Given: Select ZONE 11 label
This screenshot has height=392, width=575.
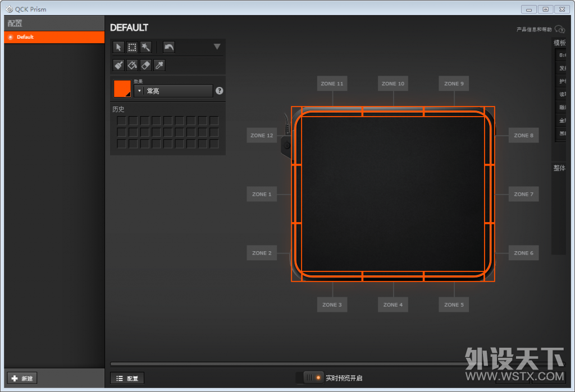Looking at the screenshot, I should click(332, 84).
